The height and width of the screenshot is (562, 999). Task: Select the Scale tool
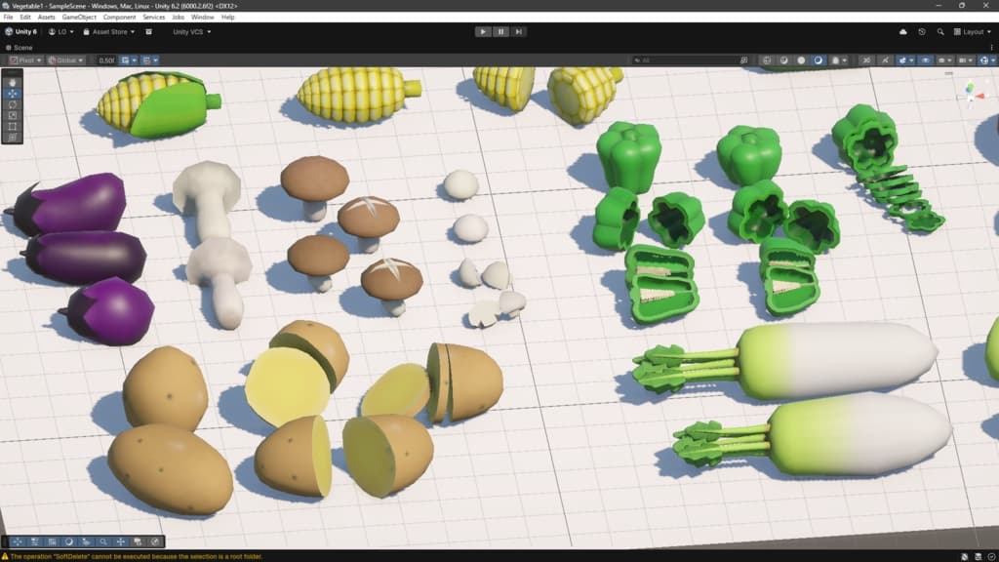tap(12, 115)
